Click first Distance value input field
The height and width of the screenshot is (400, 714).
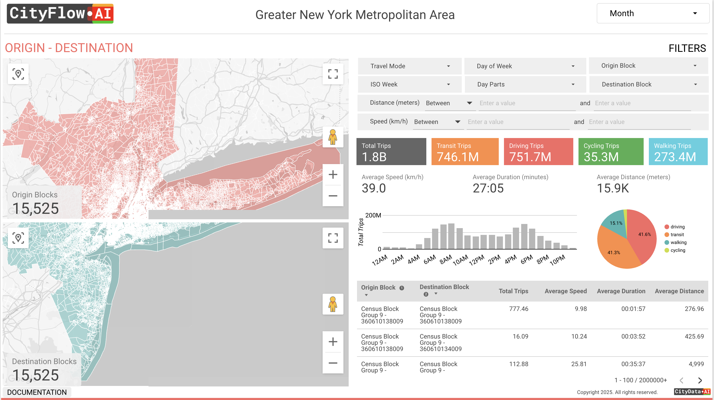point(527,103)
